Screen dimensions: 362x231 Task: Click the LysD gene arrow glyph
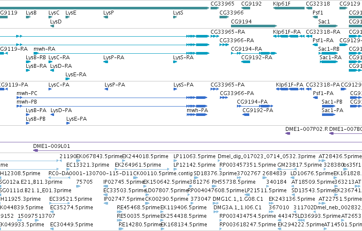tap(52, 26)
